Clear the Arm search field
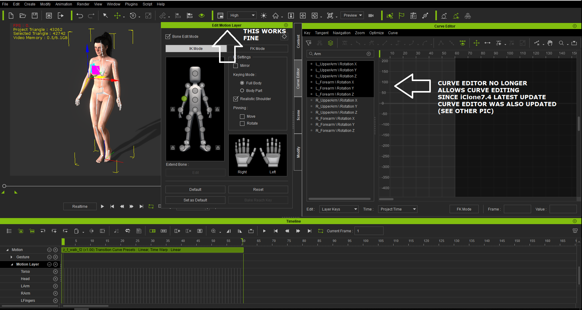The image size is (582, 310). [369, 54]
